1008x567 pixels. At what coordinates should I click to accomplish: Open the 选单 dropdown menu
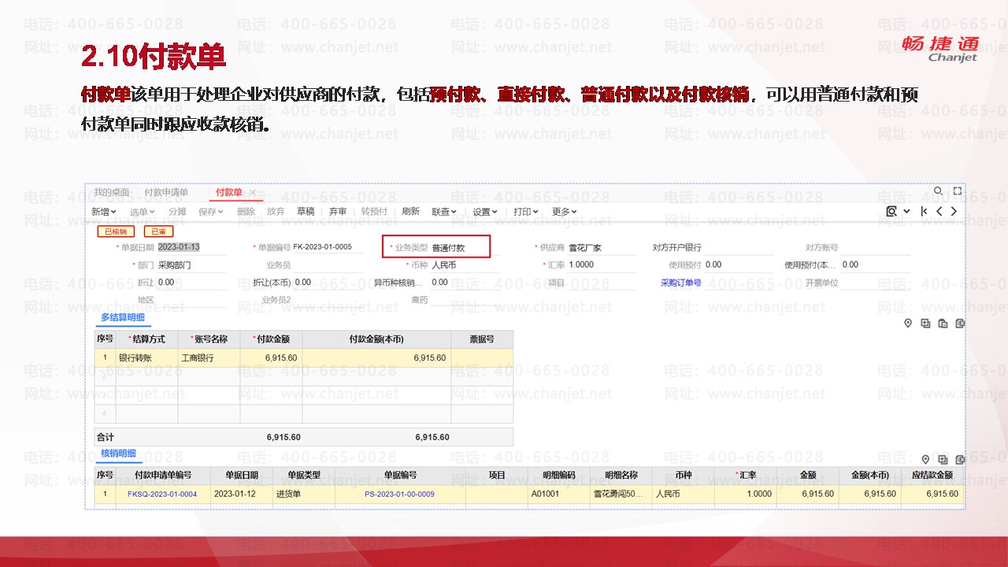(x=143, y=212)
